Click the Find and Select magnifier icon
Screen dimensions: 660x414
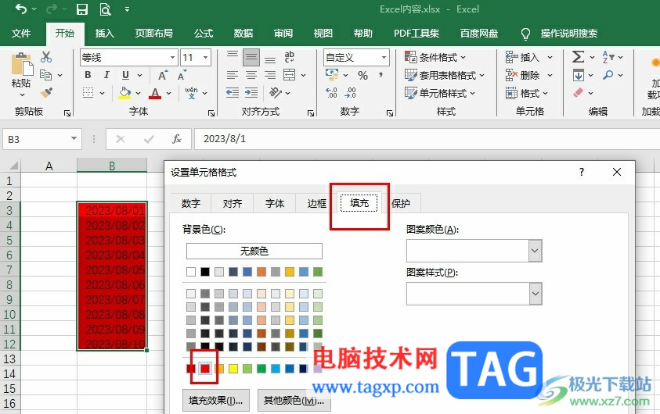[608, 75]
